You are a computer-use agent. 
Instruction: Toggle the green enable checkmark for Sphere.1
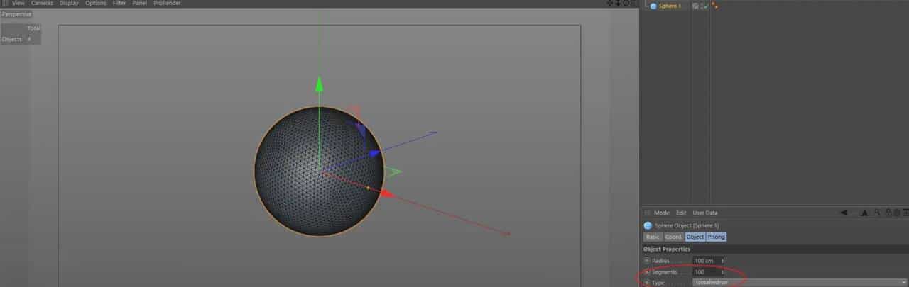706,6
